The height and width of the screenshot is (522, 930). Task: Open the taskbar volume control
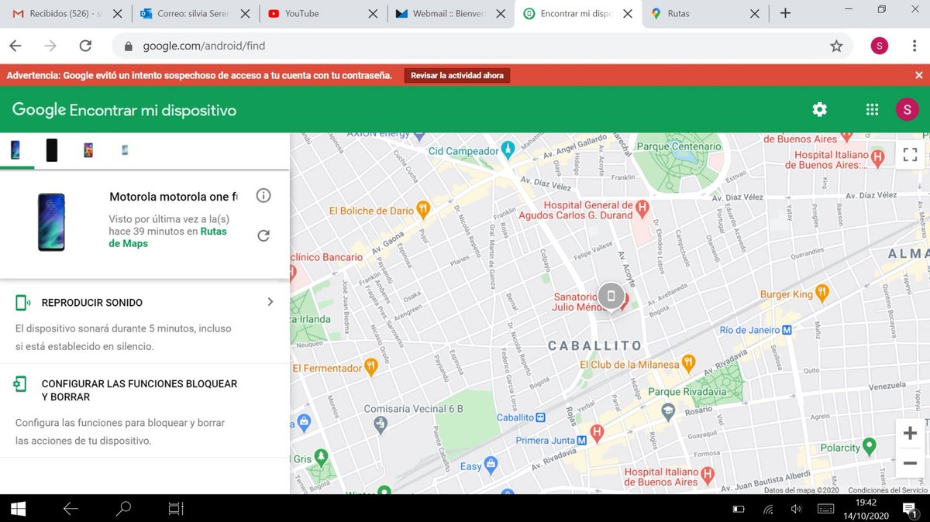tap(796, 509)
